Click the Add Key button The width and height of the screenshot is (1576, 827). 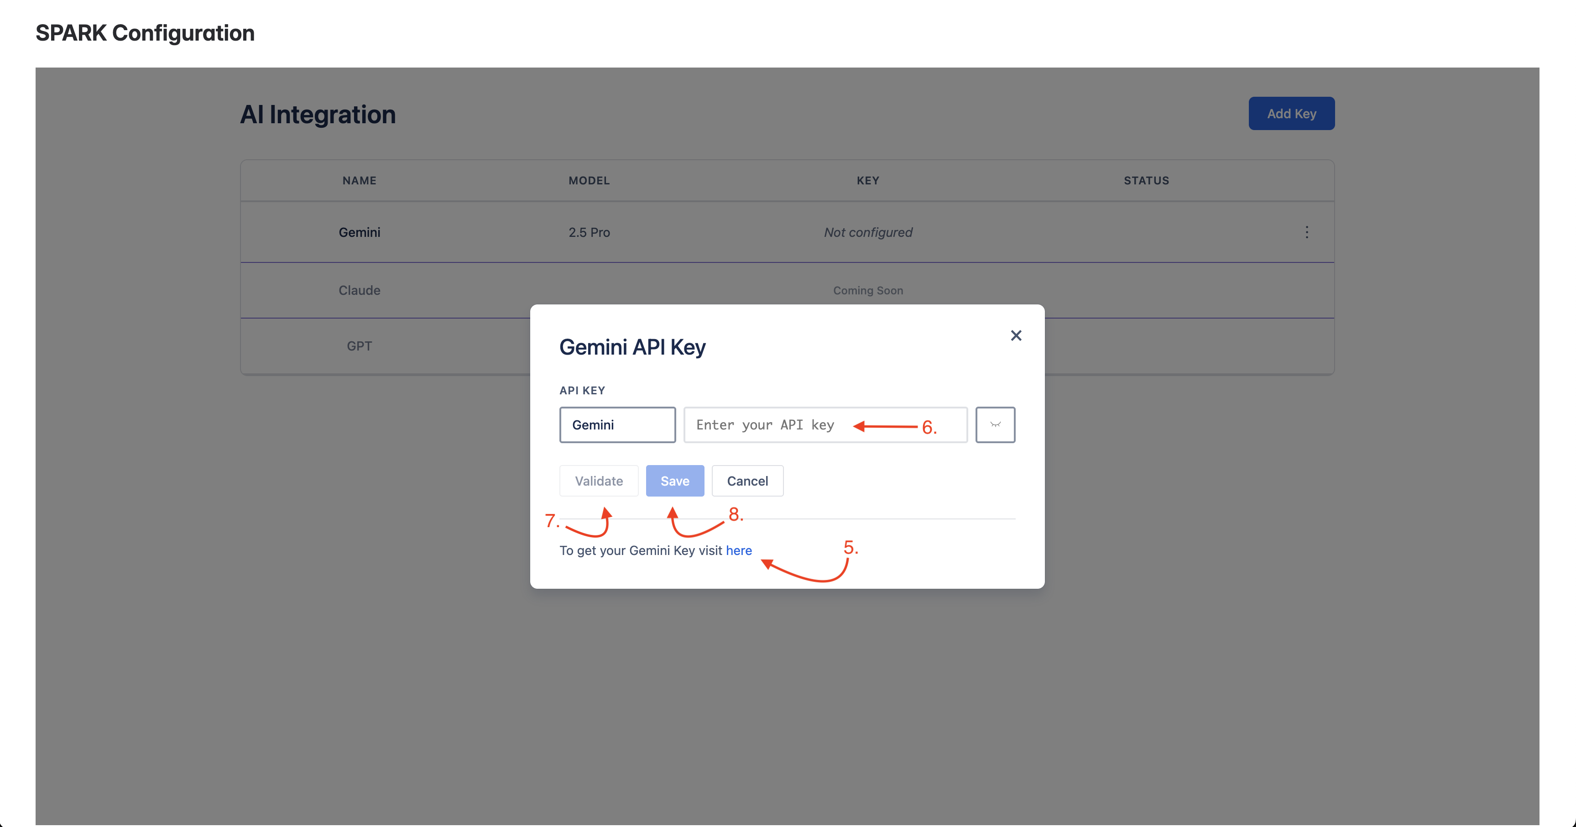(x=1292, y=113)
